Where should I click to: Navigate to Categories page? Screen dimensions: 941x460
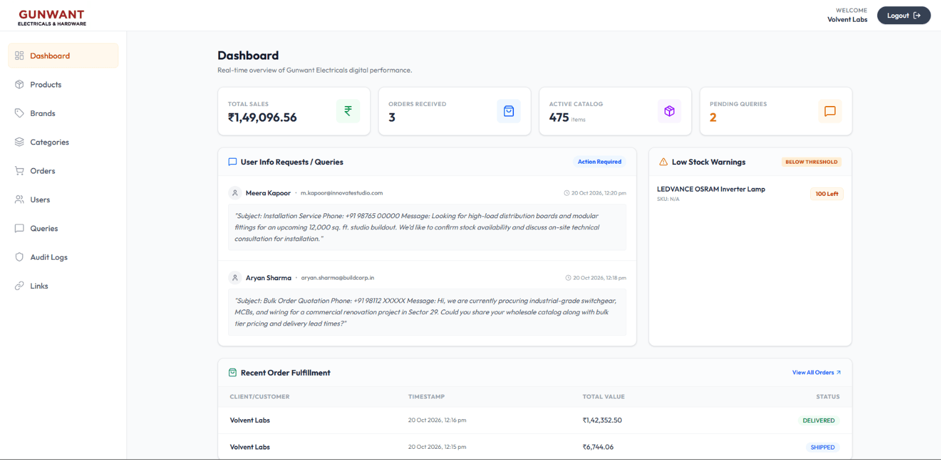[x=63, y=142]
